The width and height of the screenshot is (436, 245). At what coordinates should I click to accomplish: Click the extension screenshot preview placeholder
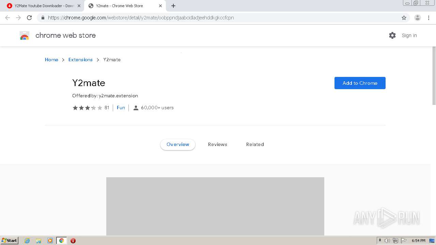[x=215, y=206]
